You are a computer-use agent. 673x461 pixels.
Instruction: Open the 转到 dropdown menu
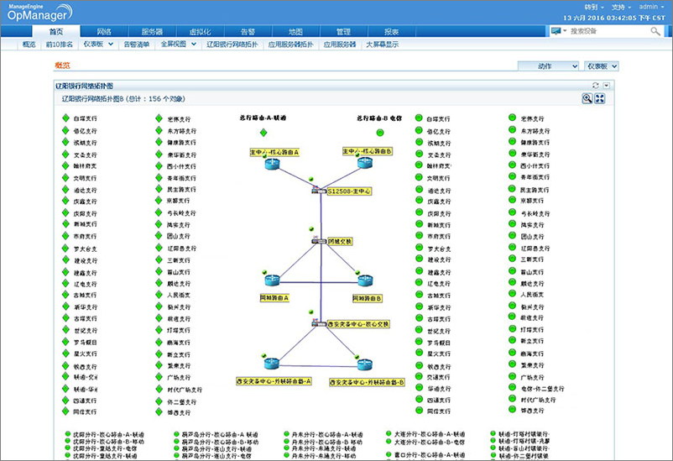(594, 7)
